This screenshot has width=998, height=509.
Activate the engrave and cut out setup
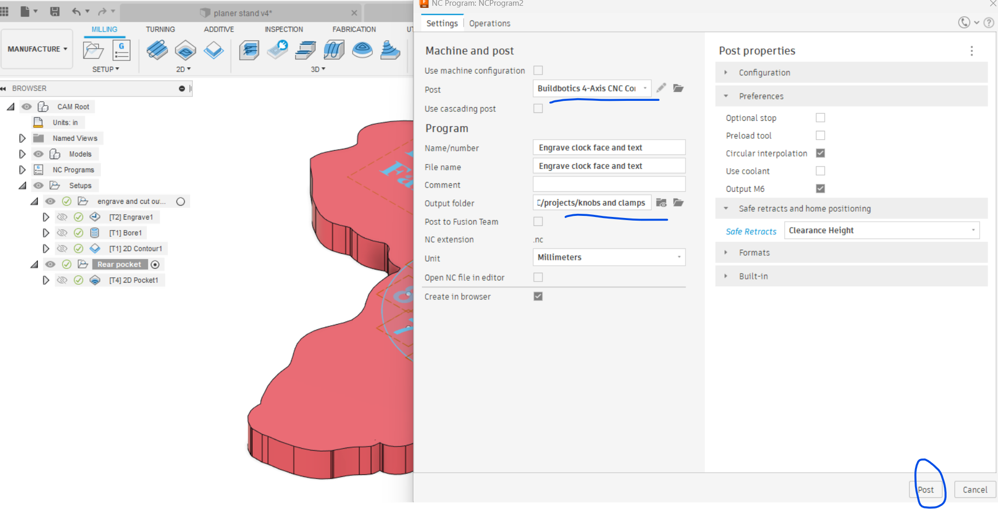[181, 202]
